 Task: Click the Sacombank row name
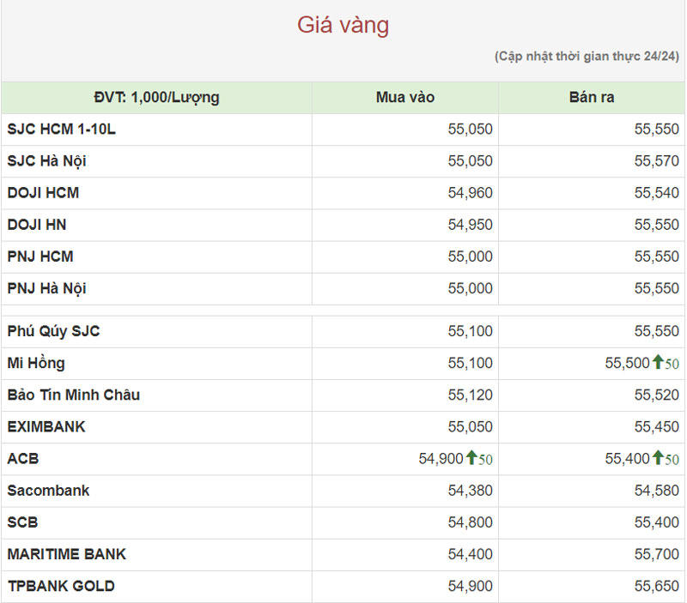pos(48,491)
